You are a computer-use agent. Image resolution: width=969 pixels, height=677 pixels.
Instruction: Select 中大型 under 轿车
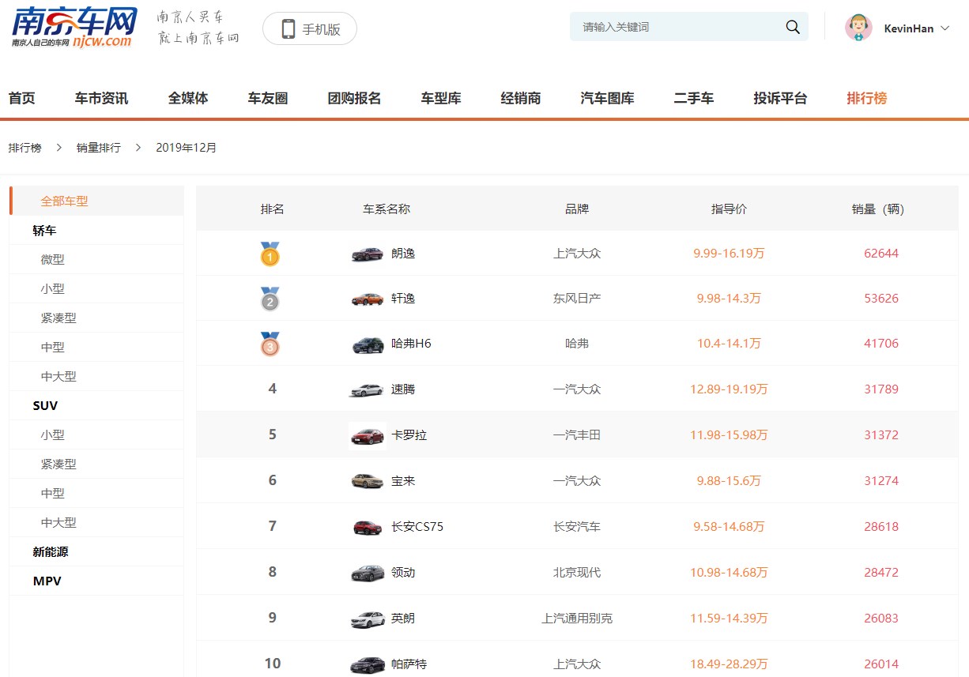pos(58,377)
